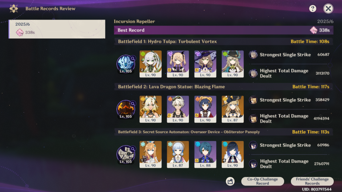
Task: Click avatar icon beside Strongest Single Strike 358429
Action: (x=253, y=100)
